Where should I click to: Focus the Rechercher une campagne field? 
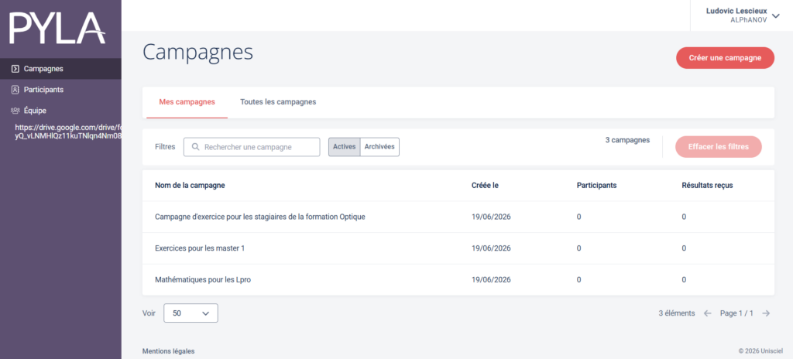pyautogui.click(x=252, y=147)
